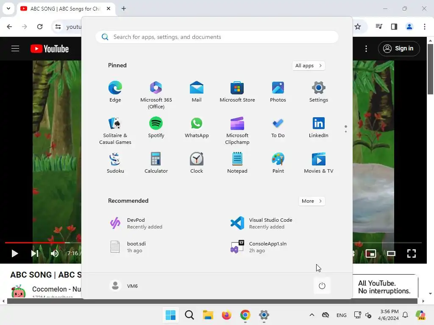Open Chrome profile avatar
The width and height of the screenshot is (434, 325).
(x=409, y=27)
